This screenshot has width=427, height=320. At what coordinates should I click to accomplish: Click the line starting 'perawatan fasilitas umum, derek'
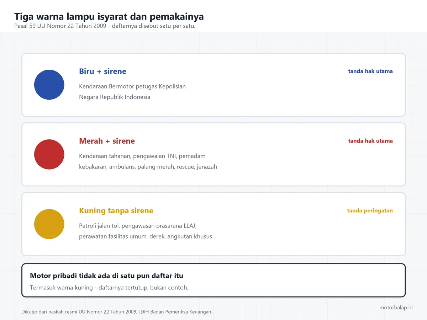pos(146,236)
